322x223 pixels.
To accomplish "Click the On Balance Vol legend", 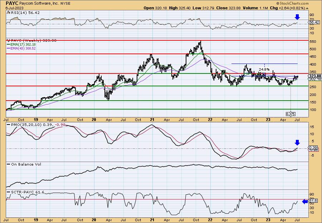I will 24,164.
